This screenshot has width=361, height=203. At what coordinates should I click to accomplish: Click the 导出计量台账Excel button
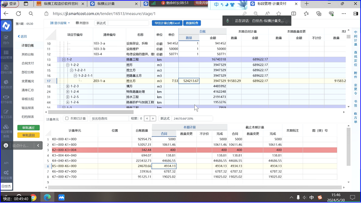[167, 23]
